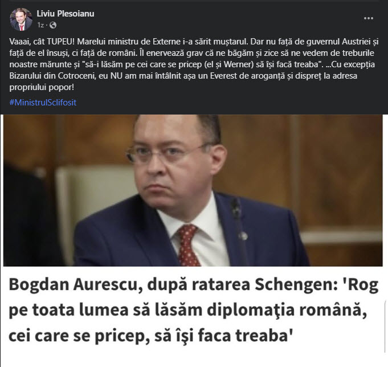Image resolution: width=388 pixels, height=367 pixels.
Task: Click the globe public-audience icon
Action: (53, 25)
